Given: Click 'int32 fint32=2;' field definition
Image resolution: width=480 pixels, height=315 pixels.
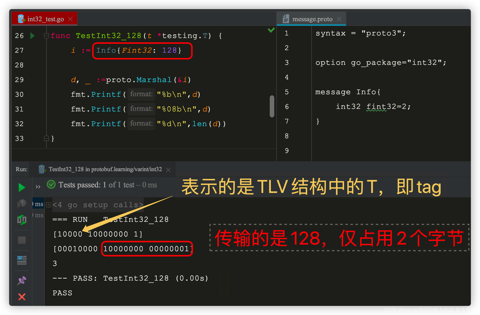Looking at the screenshot, I should tap(373, 107).
